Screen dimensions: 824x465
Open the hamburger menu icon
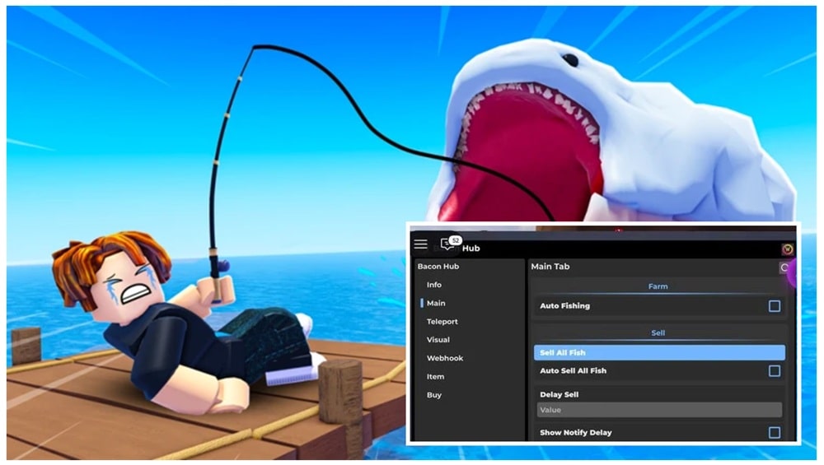coord(420,244)
